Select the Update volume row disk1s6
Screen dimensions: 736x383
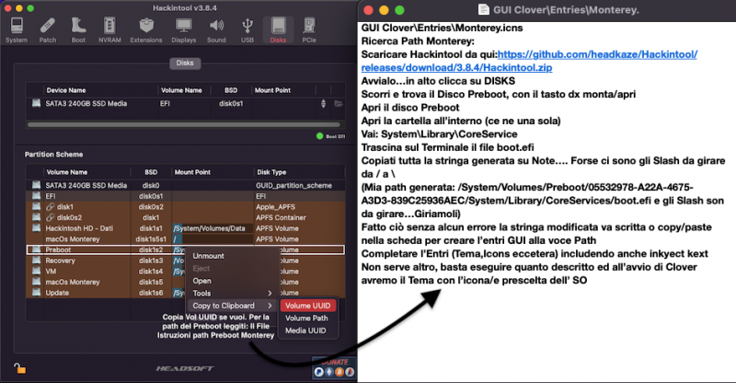(186, 292)
